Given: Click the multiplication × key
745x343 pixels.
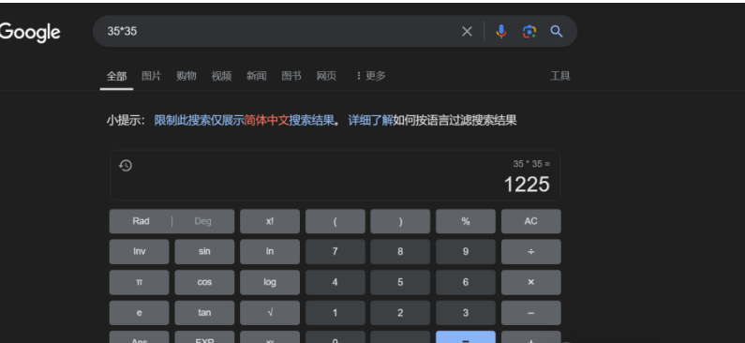Looking at the screenshot, I should [x=530, y=282].
